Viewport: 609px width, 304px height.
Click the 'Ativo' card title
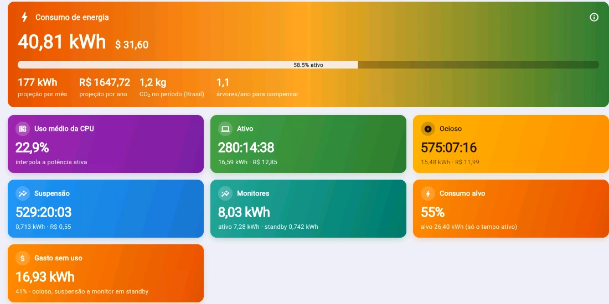point(245,129)
